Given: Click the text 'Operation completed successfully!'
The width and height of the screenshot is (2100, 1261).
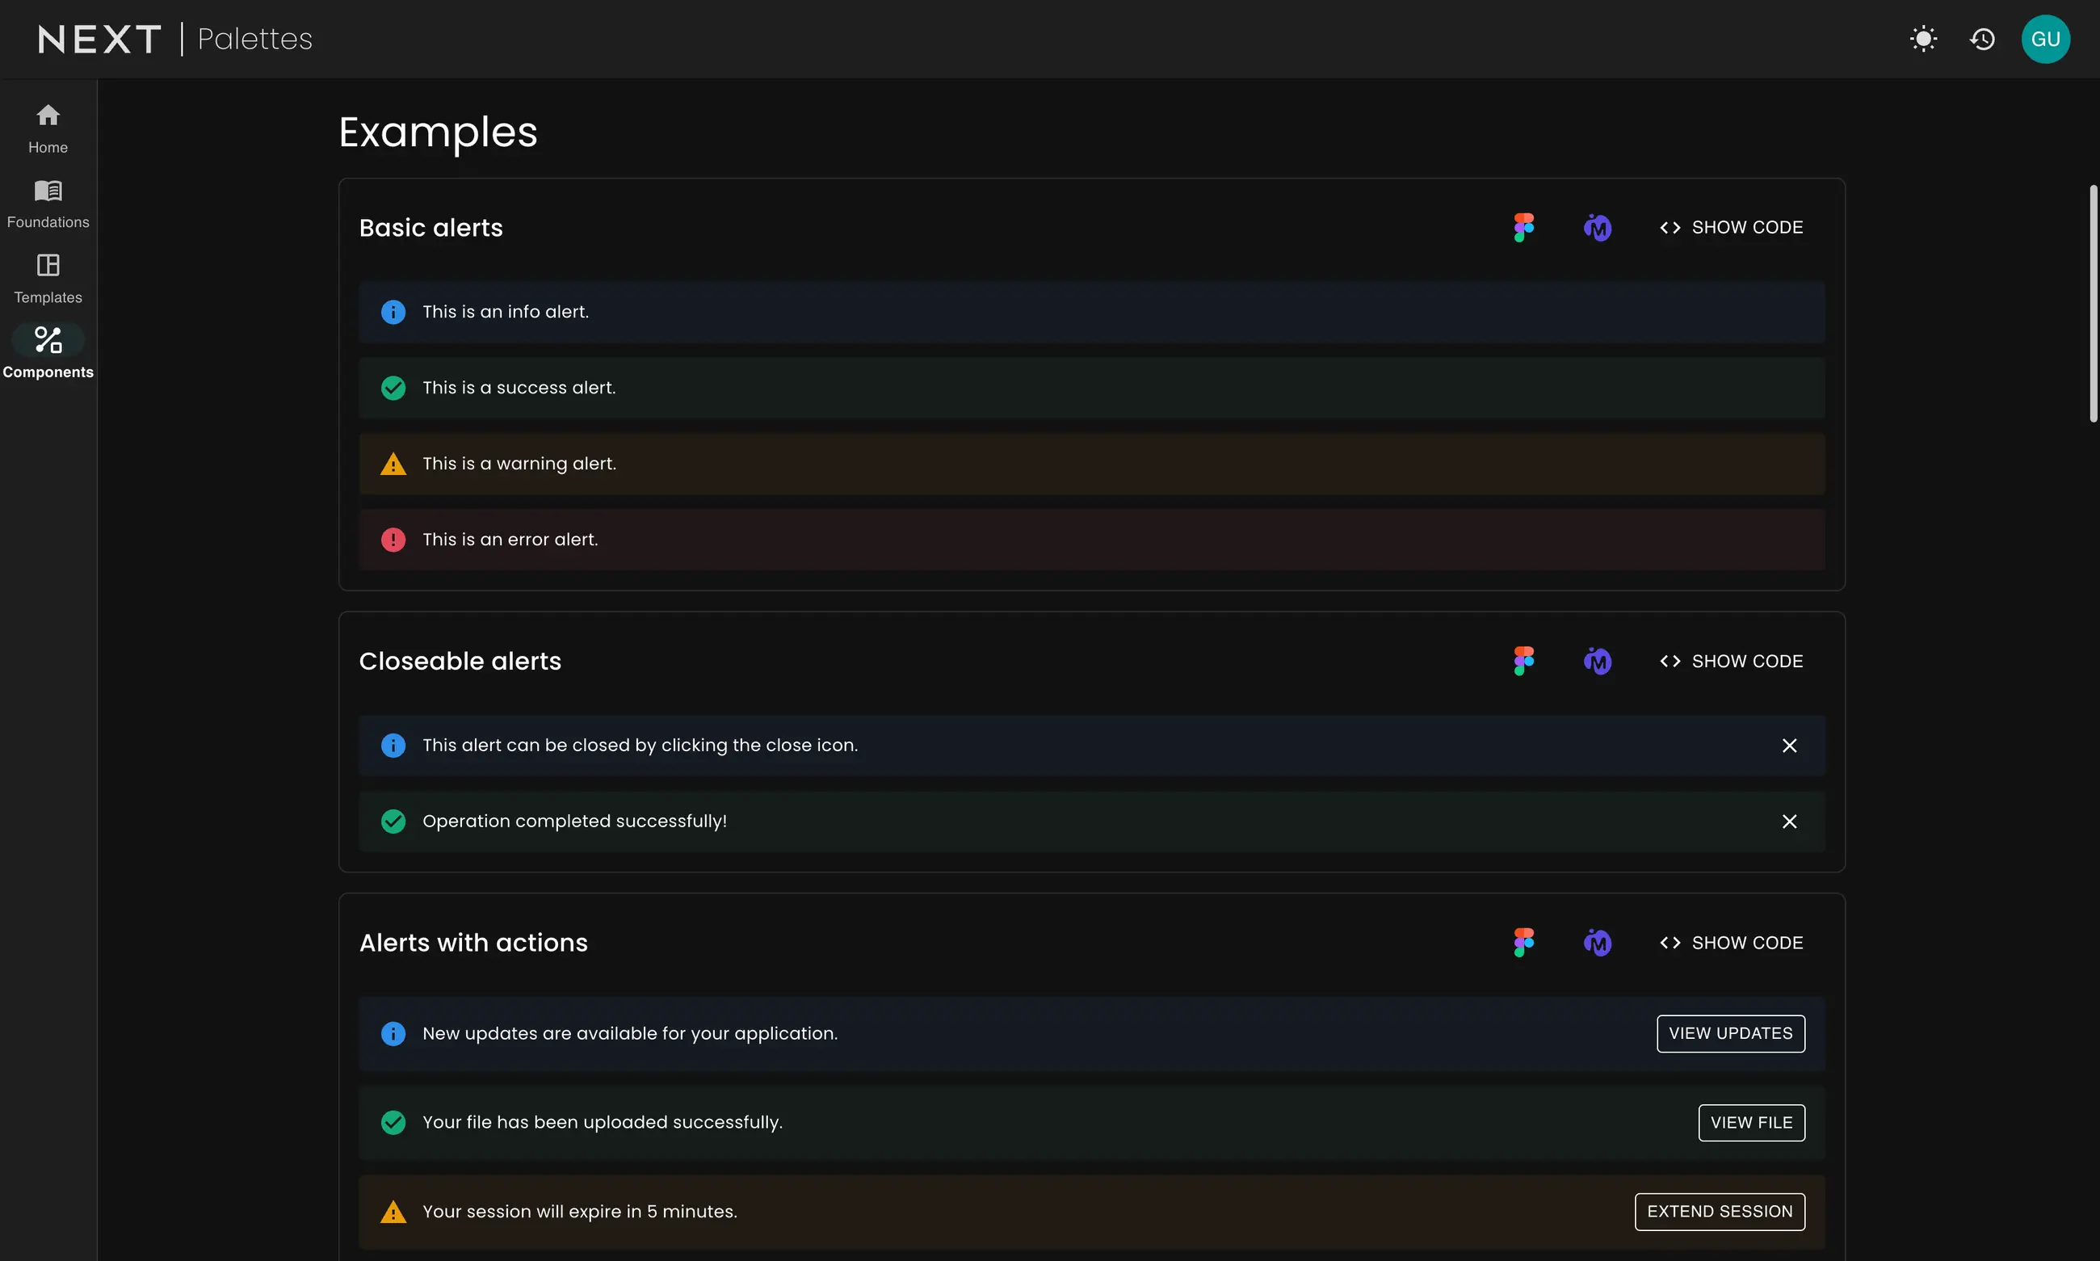Looking at the screenshot, I should 574,822.
